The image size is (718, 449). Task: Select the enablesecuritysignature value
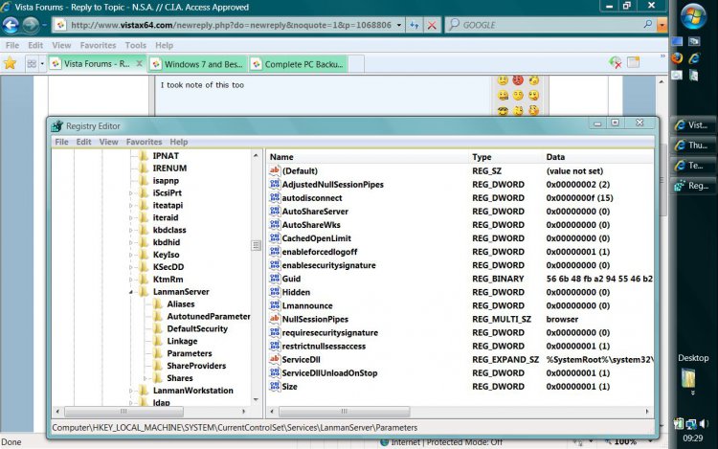pos(328,265)
